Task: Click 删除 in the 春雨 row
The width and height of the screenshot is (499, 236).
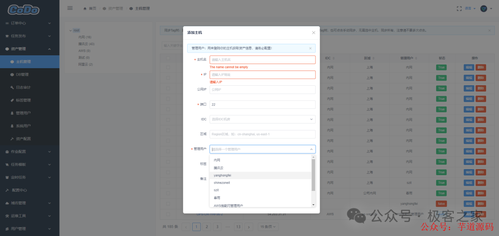Action: [x=481, y=193]
